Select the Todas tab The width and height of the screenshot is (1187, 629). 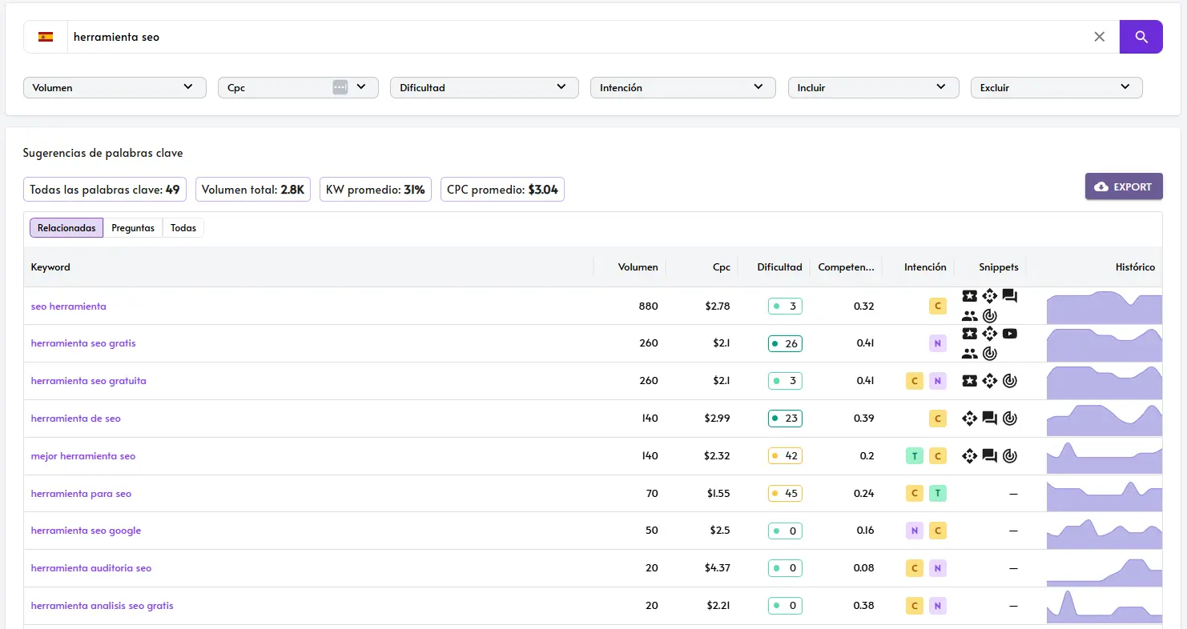pyautogui.click(x=183, y=228)
